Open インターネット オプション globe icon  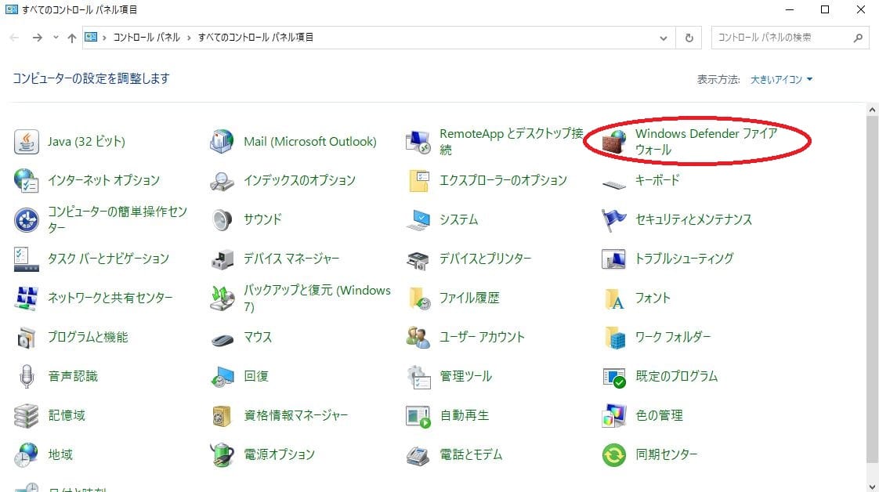[26, 180]
